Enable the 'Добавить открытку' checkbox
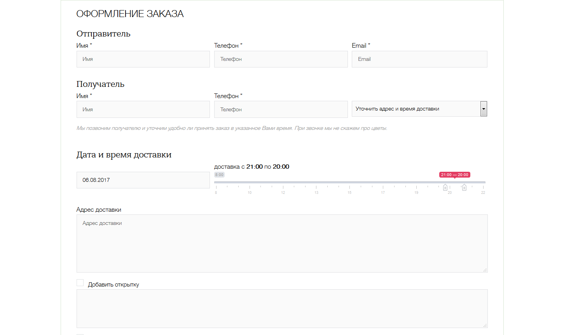The width and height of the screenshot is (564, 335). click(x=80, y=283)
